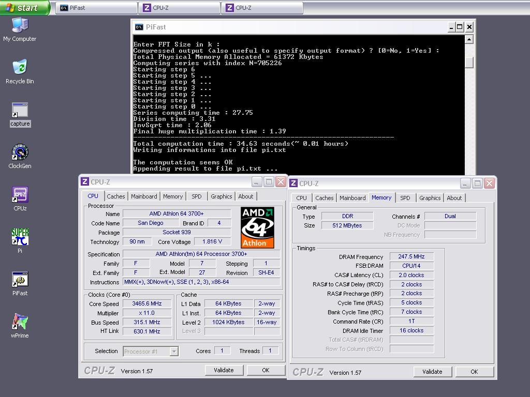The width and height of the screenshot is (530, 397).
Task: Minimize the PiFast console window
Action: point(451,27)
